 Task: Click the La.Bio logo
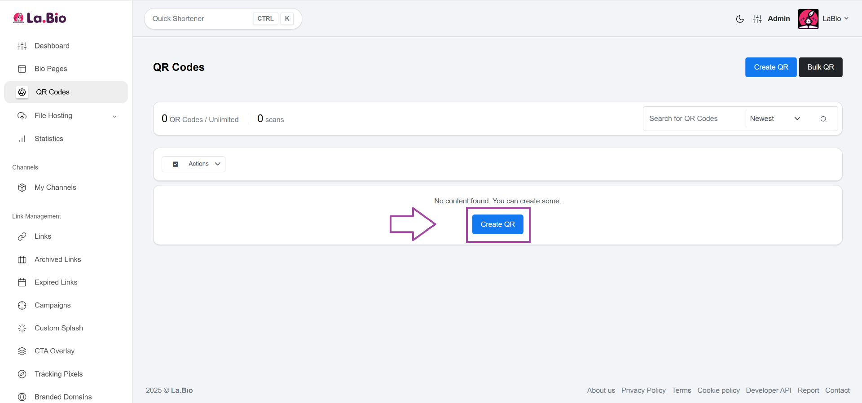[x=40, y=18]
